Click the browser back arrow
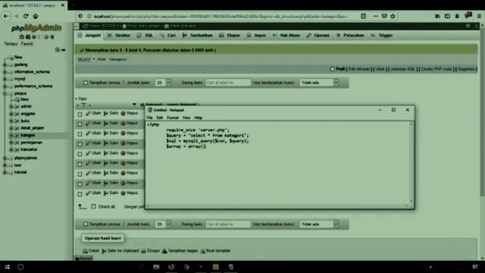Viewport: 485px width, 273px height. [6, 16]
